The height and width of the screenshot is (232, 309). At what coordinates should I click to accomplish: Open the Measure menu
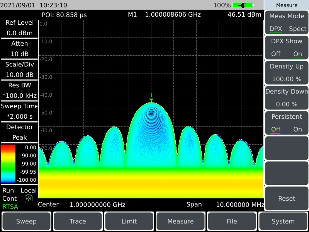[180, 221]
